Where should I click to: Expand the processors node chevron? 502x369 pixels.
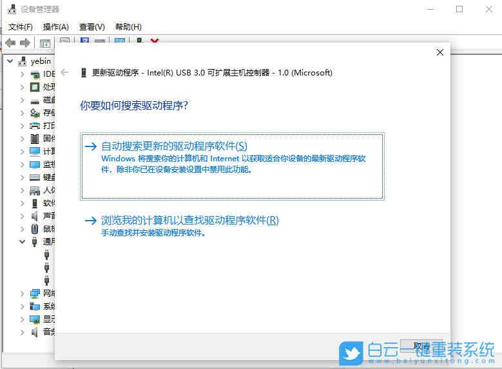(22, 87)
